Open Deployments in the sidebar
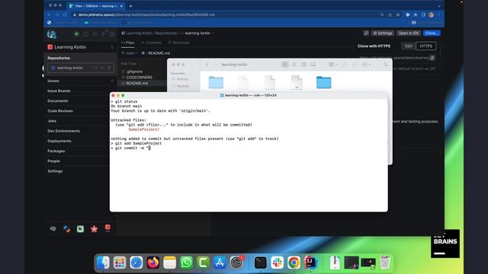 (x=59, y=141)
